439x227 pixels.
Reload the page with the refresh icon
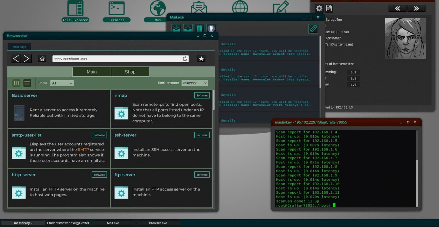[185, 59]
